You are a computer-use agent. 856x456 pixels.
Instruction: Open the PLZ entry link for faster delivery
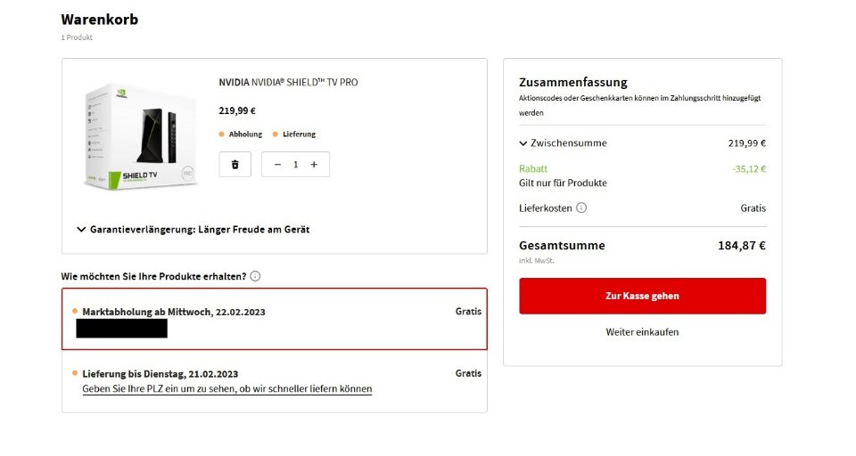coord(227,389)
